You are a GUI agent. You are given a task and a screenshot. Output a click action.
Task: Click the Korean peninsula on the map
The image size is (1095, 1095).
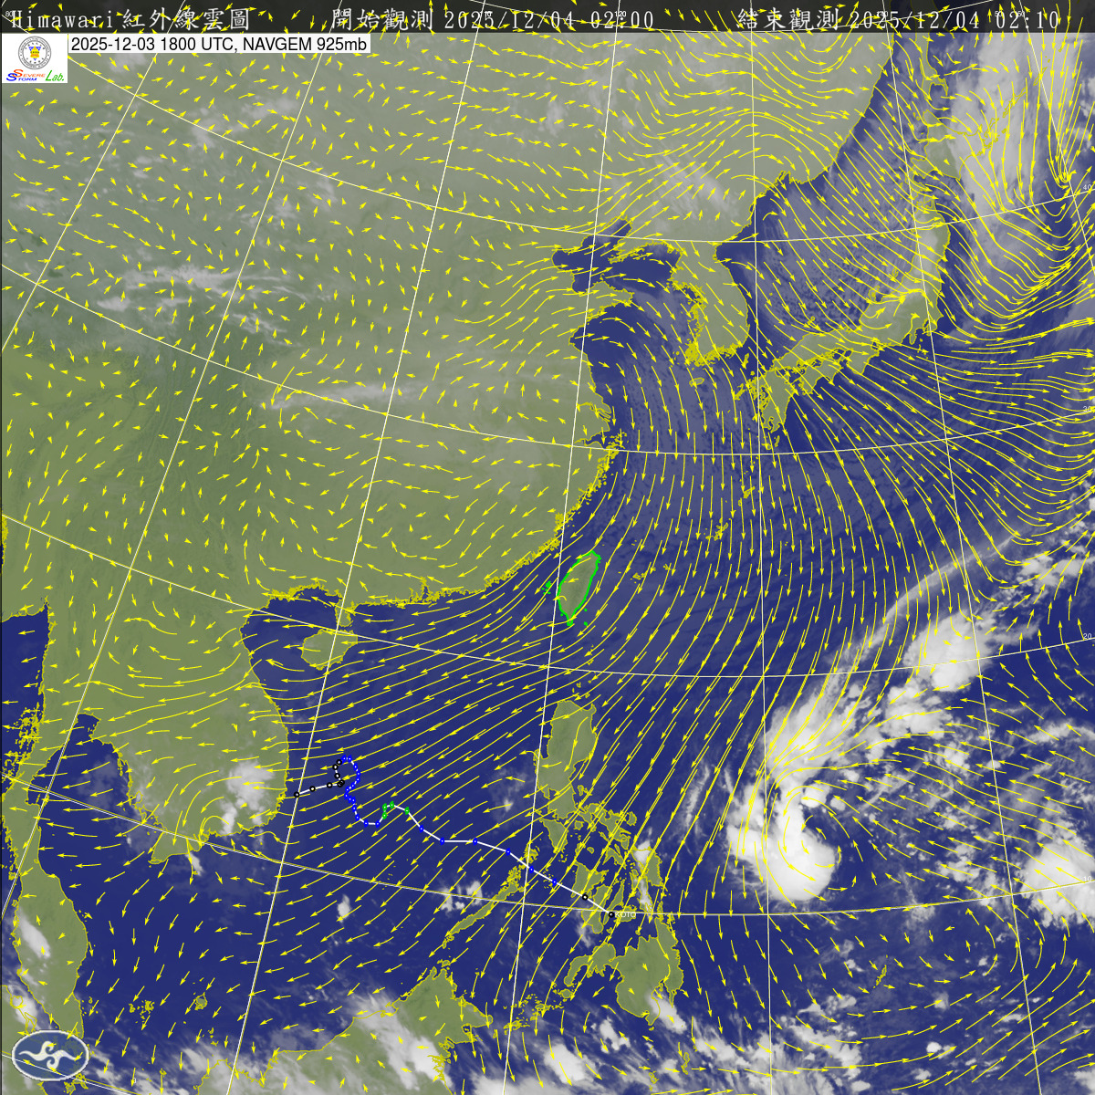[x=721, y=301]
